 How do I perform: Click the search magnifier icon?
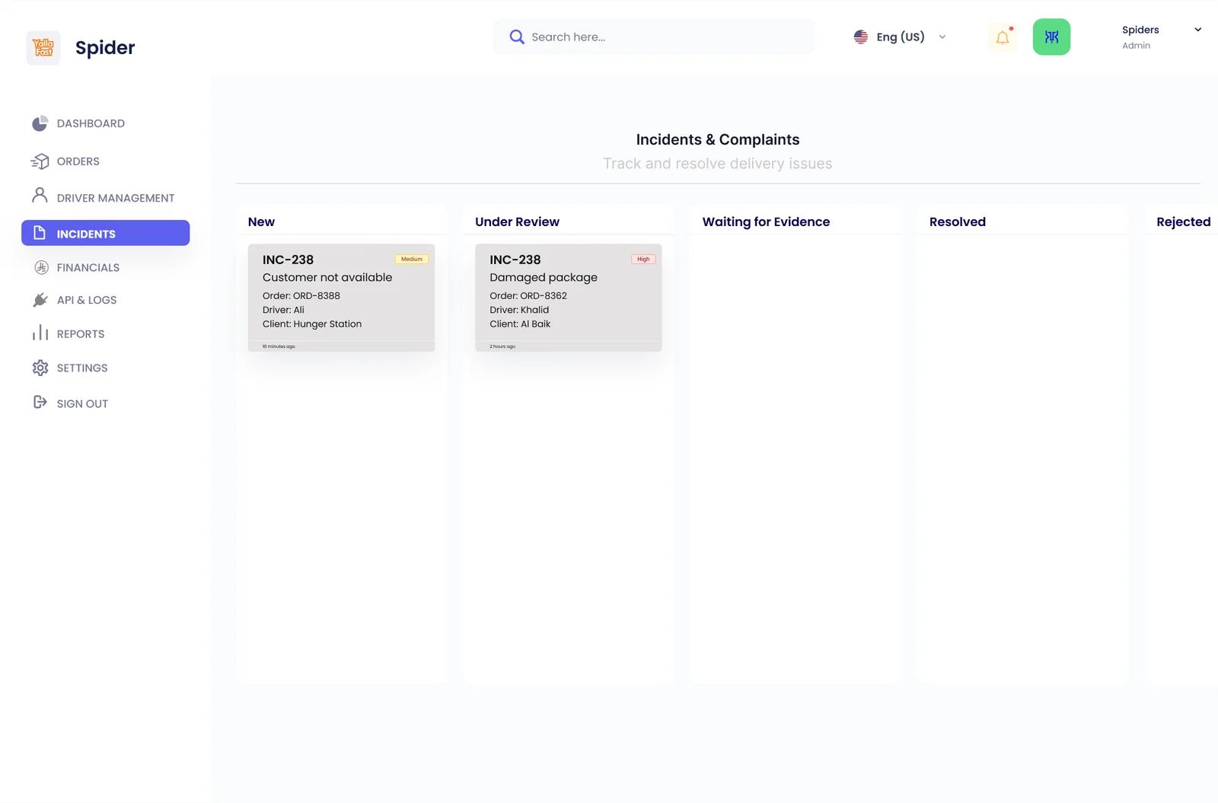517,37
